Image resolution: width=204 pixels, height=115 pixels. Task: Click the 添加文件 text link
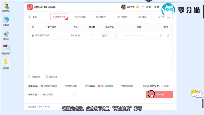36,77
